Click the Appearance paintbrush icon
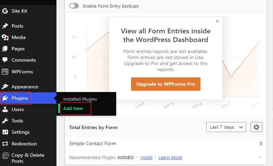The height and width of the screenshot is (166, 273). 5,87
